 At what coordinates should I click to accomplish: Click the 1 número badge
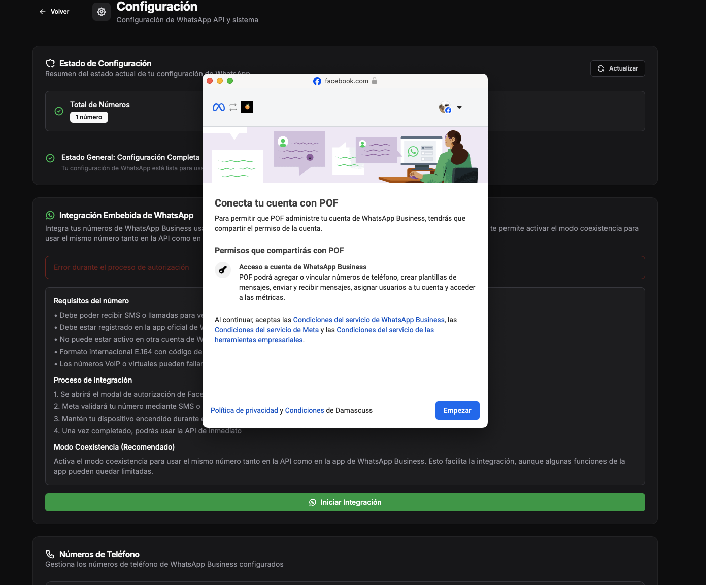89,117
